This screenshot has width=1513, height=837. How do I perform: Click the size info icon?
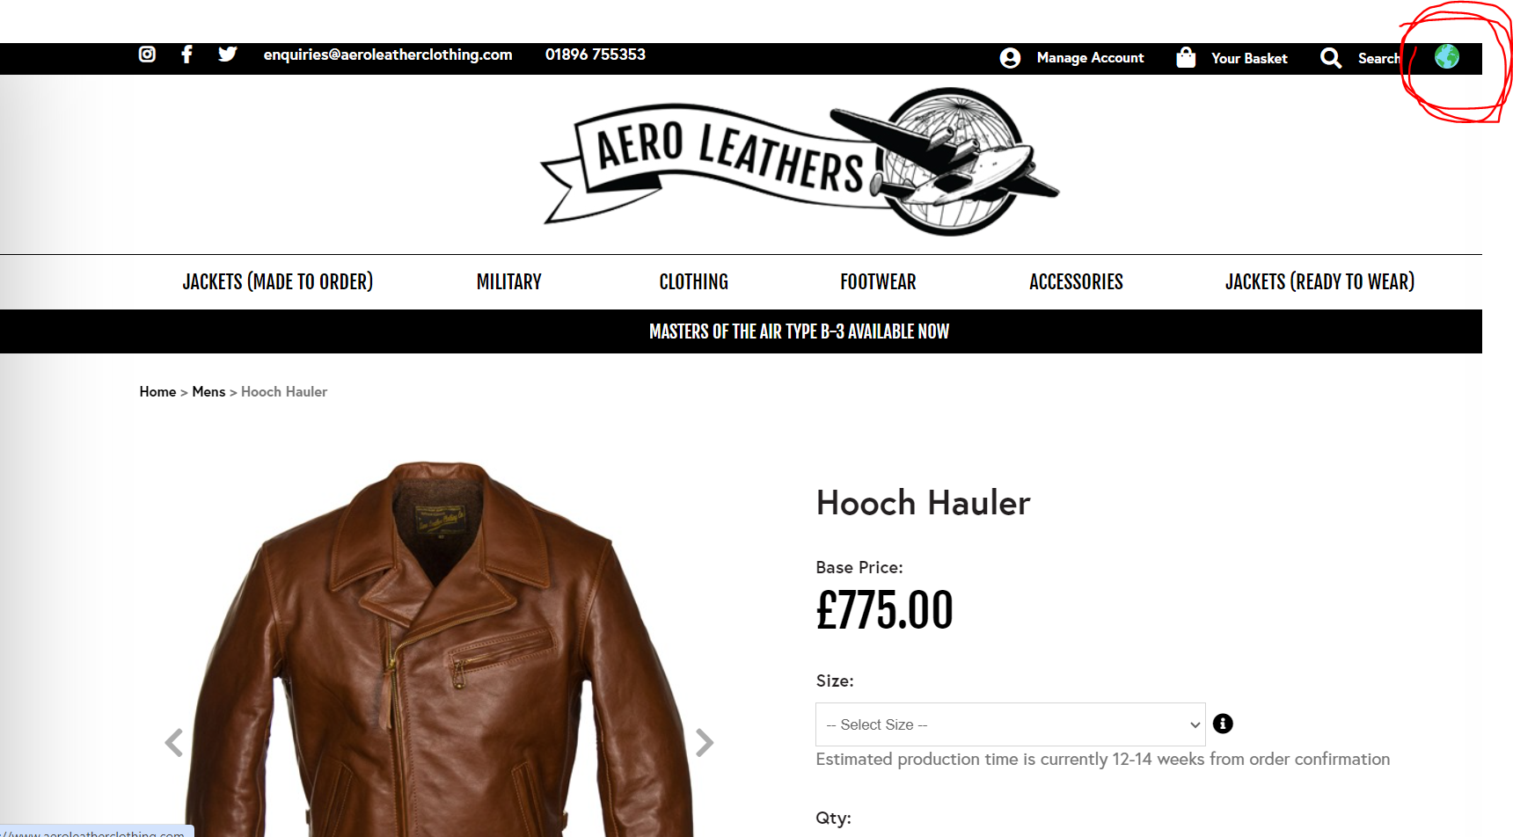pyautogui.click(x=1223, y=724)
